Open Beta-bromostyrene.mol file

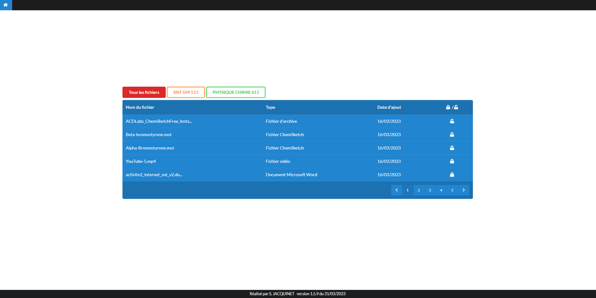pos(149,135)
